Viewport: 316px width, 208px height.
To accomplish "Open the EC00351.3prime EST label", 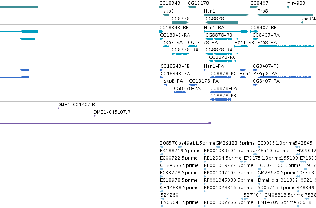I will click(x=276, y=143).
